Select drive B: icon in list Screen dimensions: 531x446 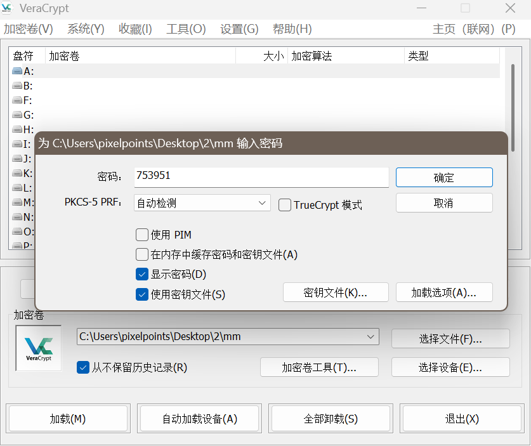point(17,86)
